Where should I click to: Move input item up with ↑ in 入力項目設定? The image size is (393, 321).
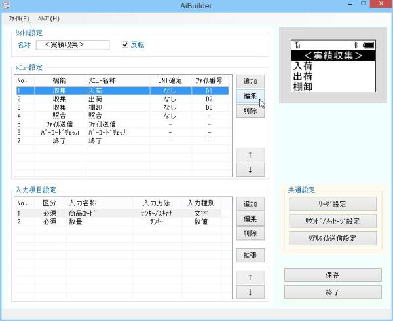coord(250,277)
